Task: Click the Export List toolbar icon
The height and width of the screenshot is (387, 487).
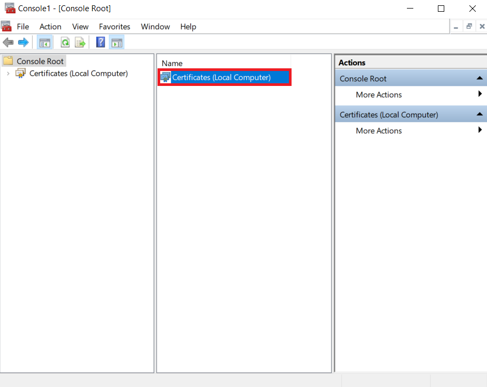Action: pos(80,42)
